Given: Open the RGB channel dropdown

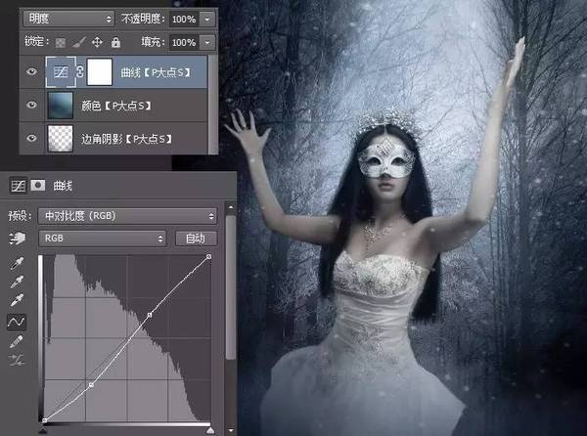Looking at the screenshot, I should click(103, 239).
